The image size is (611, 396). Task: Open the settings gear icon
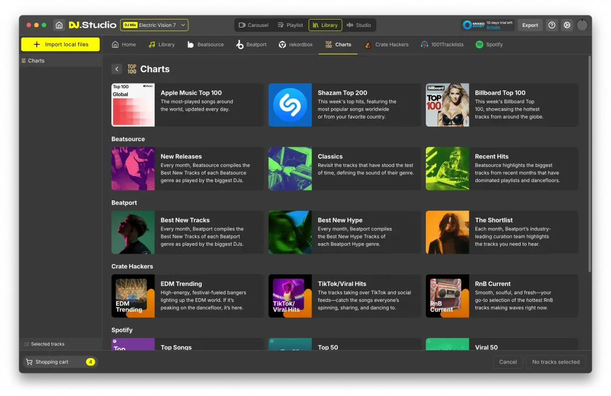(567, 25)
